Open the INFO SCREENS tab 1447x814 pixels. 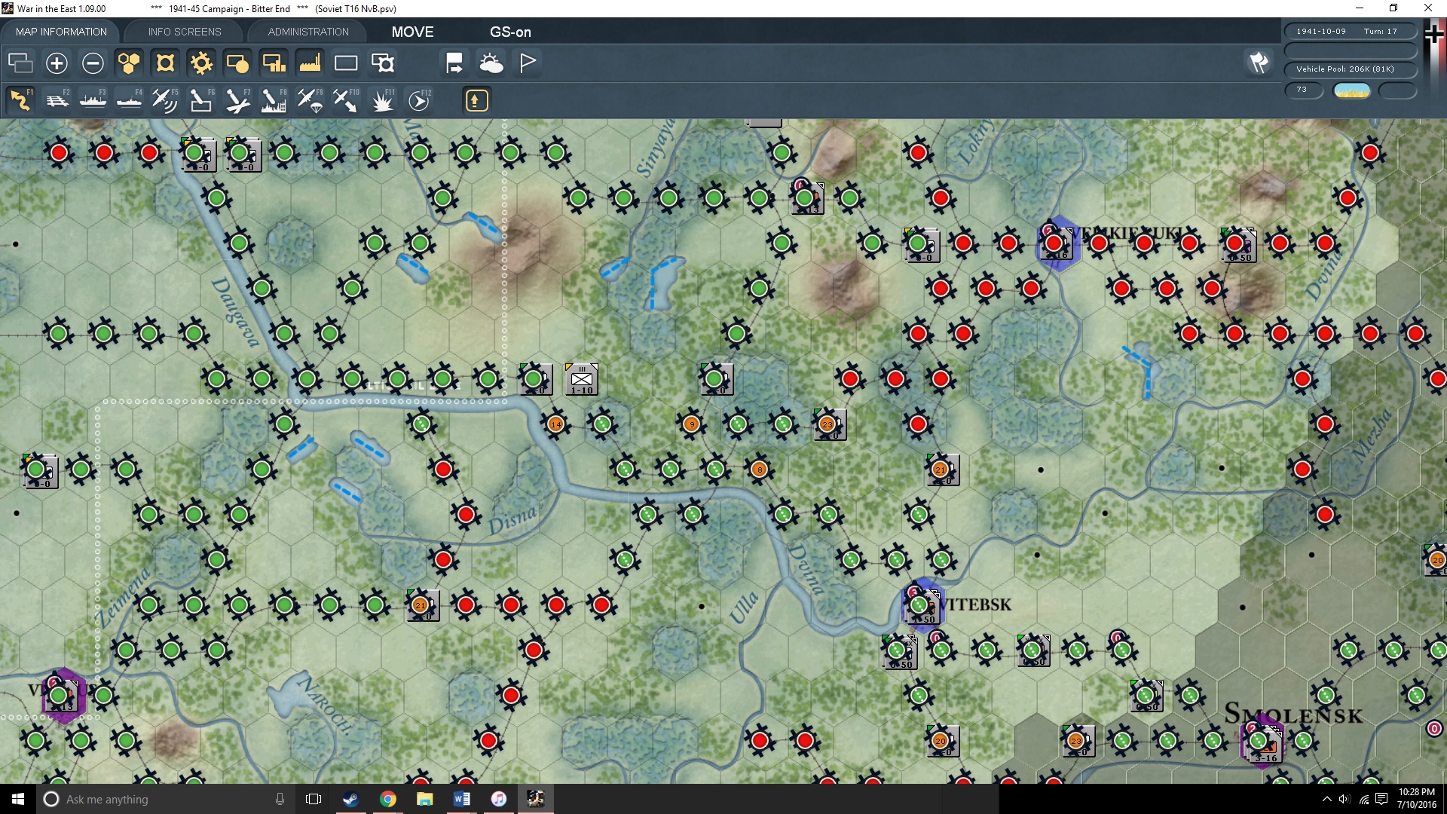click(x=185, y=32)
